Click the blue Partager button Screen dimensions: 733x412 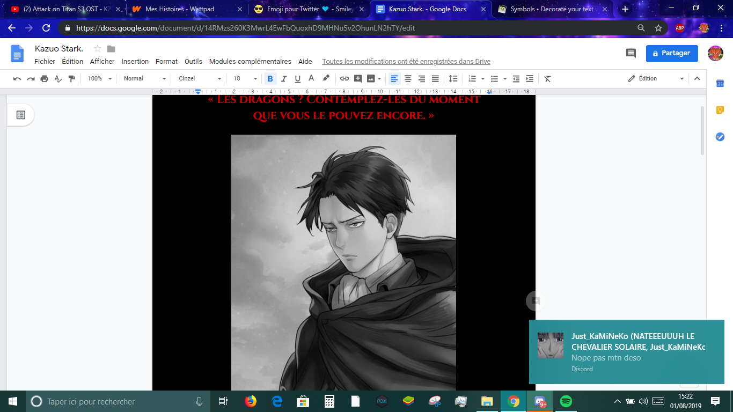pos(672,53)
